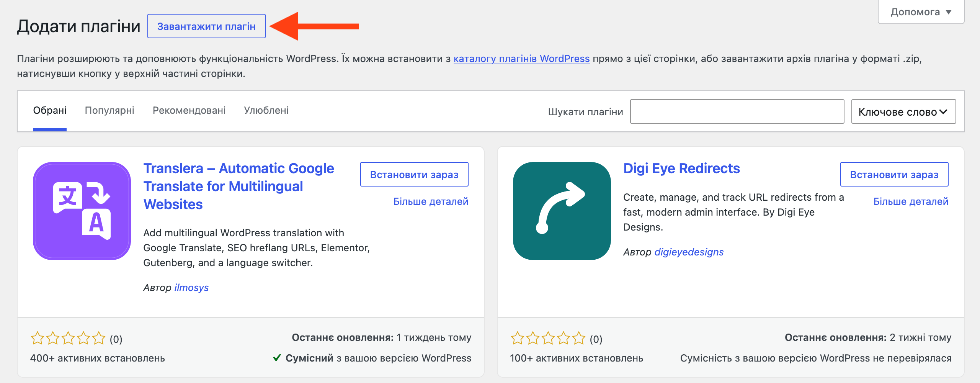
Task: Select the Обрані tab
Action: (50, 111)
